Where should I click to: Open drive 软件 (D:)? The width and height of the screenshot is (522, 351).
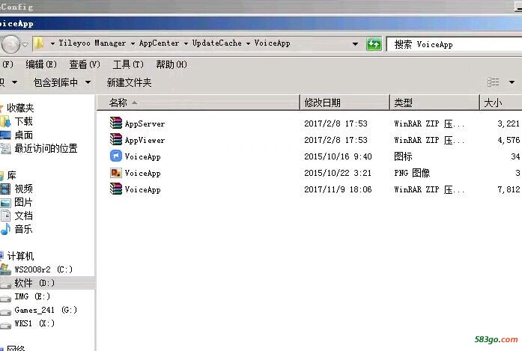34,283
